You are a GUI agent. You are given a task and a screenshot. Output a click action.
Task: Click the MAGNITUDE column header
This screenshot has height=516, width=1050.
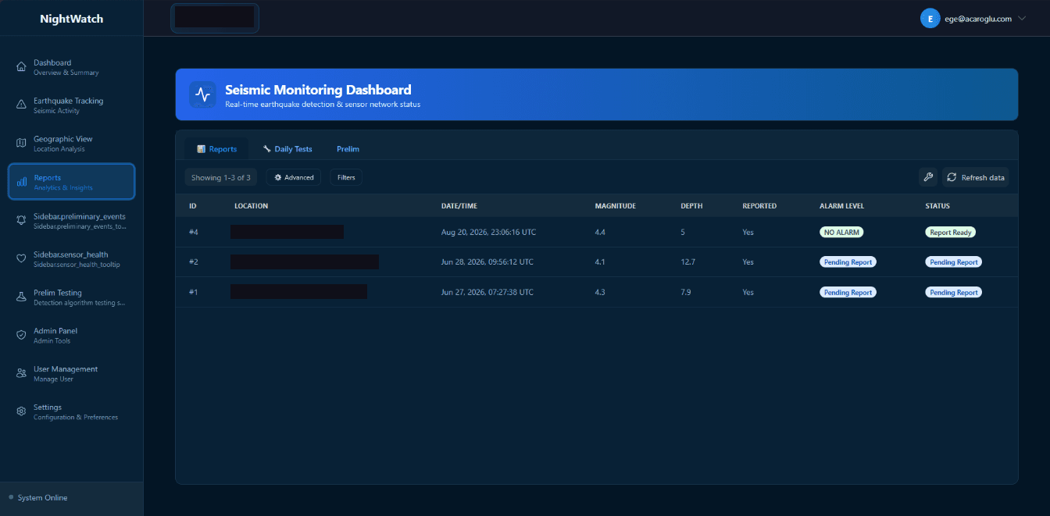point(616,206)
